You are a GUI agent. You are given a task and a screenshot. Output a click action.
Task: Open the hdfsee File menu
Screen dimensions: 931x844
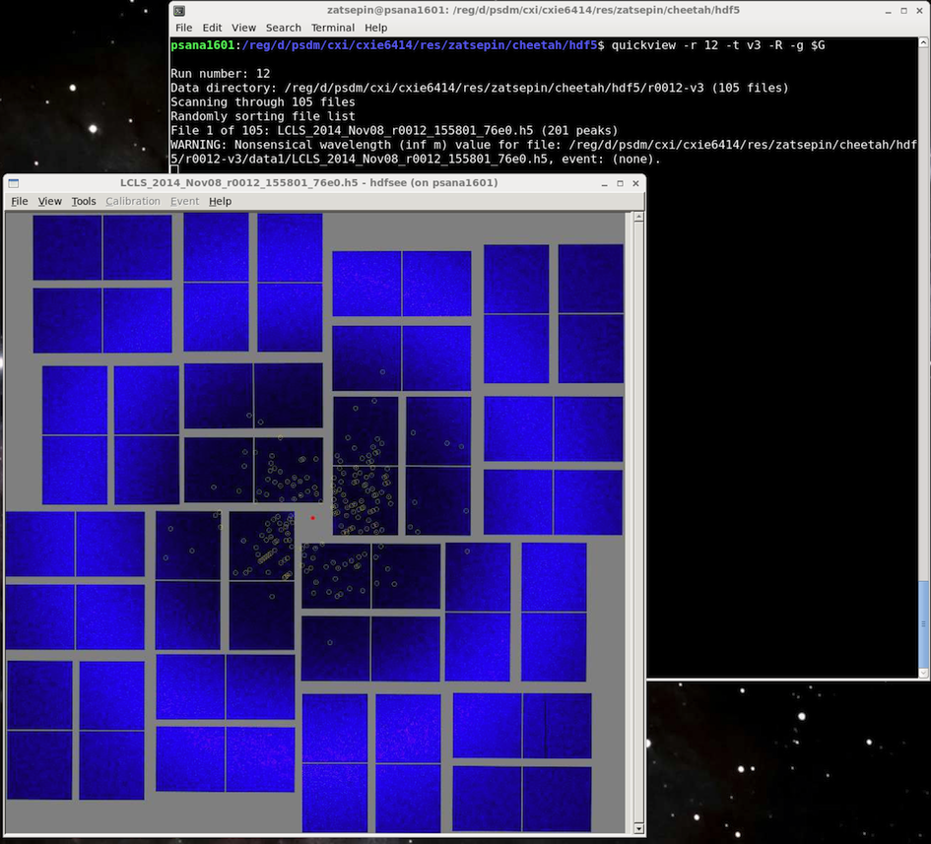pyautogui.click(x=20, y=201)
